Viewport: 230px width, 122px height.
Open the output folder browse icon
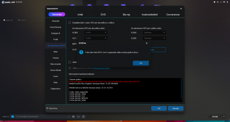(73, 116)
